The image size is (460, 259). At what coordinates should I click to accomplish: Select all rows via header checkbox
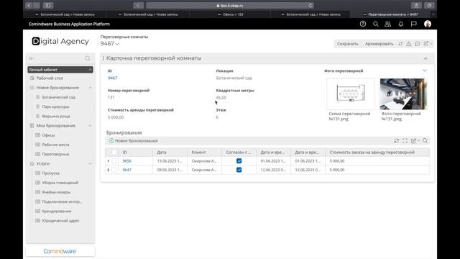[114, 152]
